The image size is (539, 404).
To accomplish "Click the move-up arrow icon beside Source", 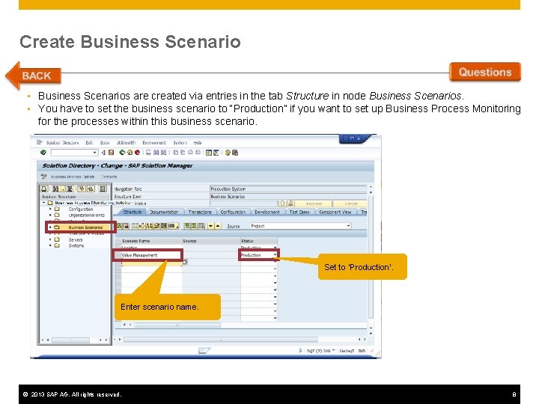I will 218,226.
